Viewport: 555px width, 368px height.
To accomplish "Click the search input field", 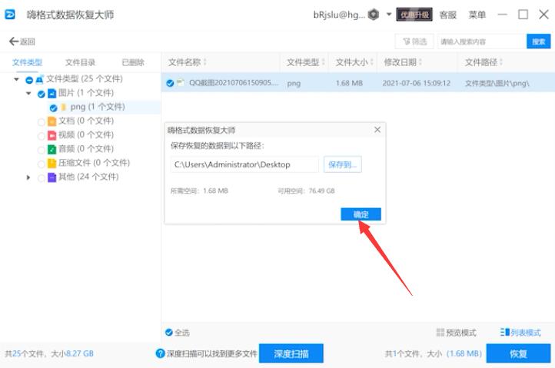I will tap(482, 41).
